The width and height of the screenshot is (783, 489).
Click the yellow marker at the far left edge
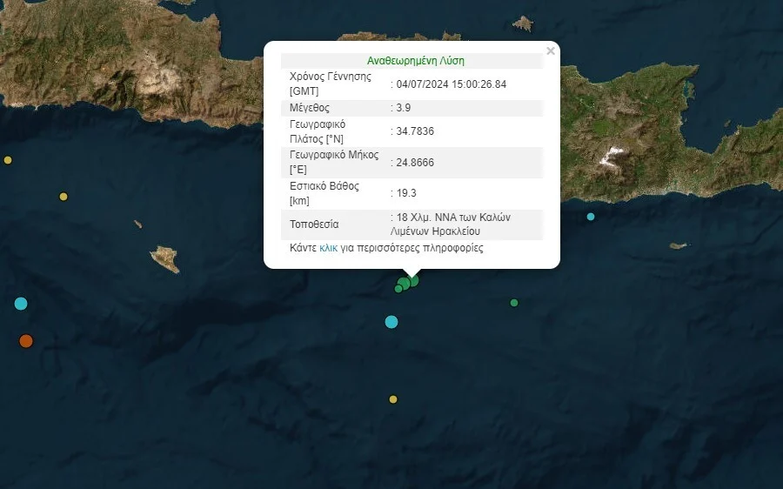coord(8,160)
